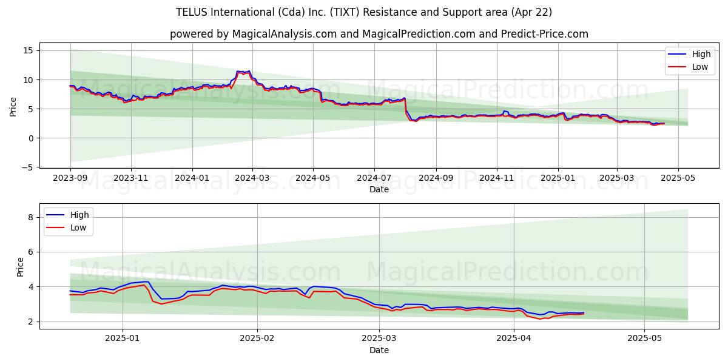728x364 pixels.
Task: Click top chart x-axis label 2024-01
Action: point(192,178)
